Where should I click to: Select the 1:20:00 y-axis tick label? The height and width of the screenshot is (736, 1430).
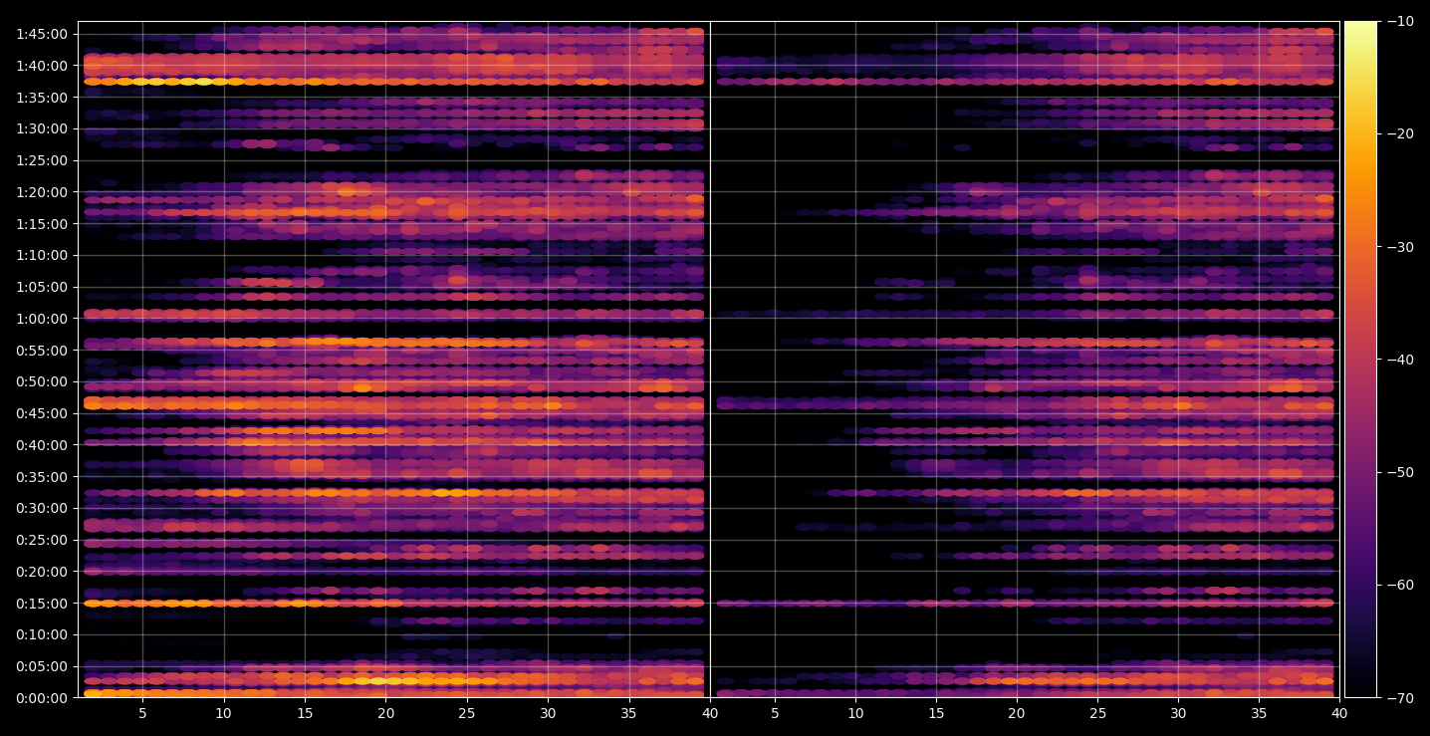pyautogui.click(x=42, y=192)
